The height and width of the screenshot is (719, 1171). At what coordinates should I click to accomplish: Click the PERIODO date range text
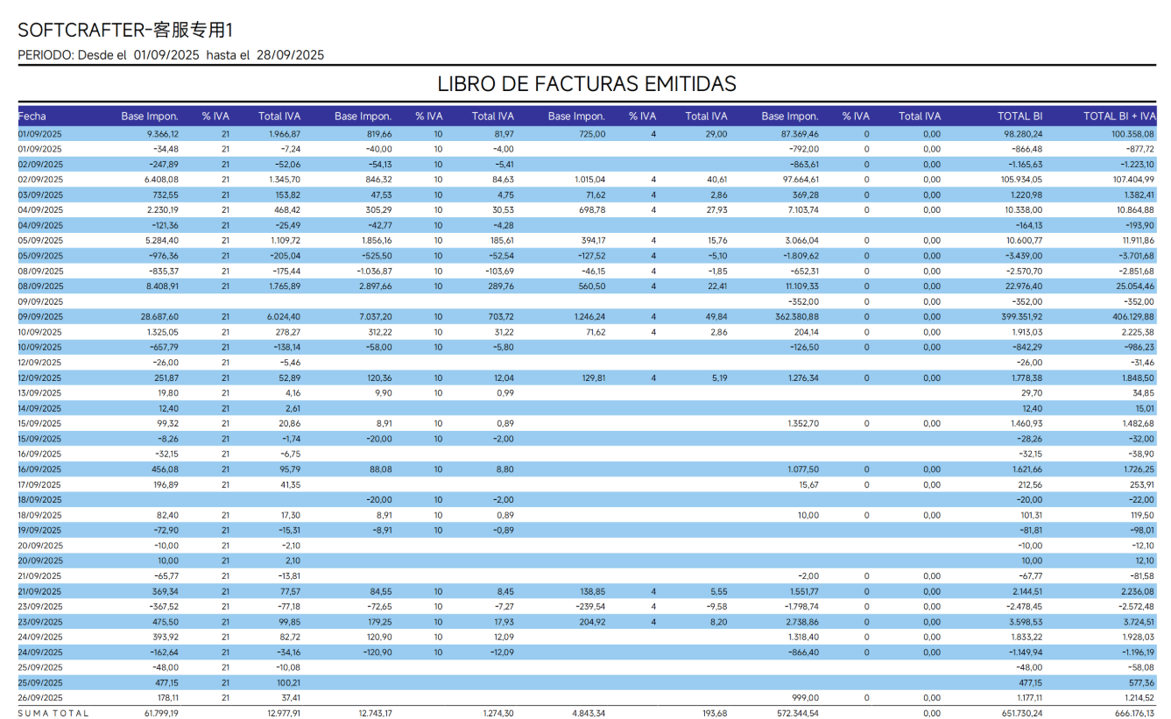[x=171, y=55]
